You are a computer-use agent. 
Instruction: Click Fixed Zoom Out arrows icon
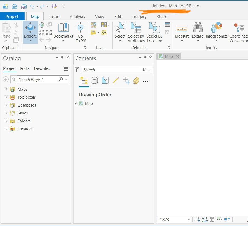coord(49,32)
